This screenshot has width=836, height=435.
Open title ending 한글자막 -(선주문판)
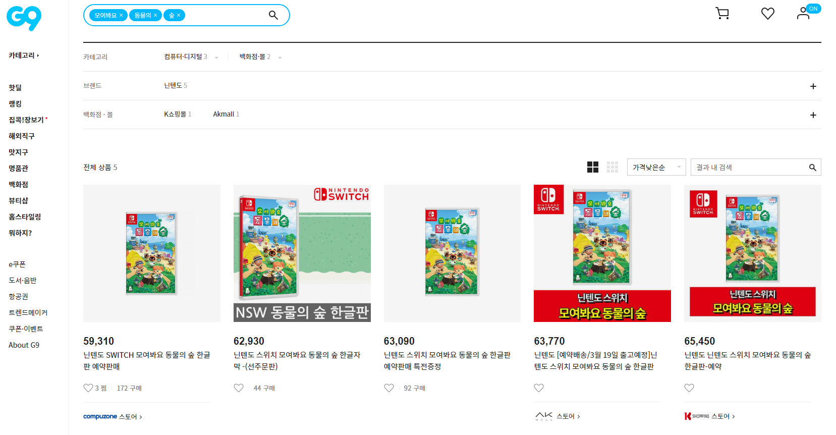pos(297,361)
